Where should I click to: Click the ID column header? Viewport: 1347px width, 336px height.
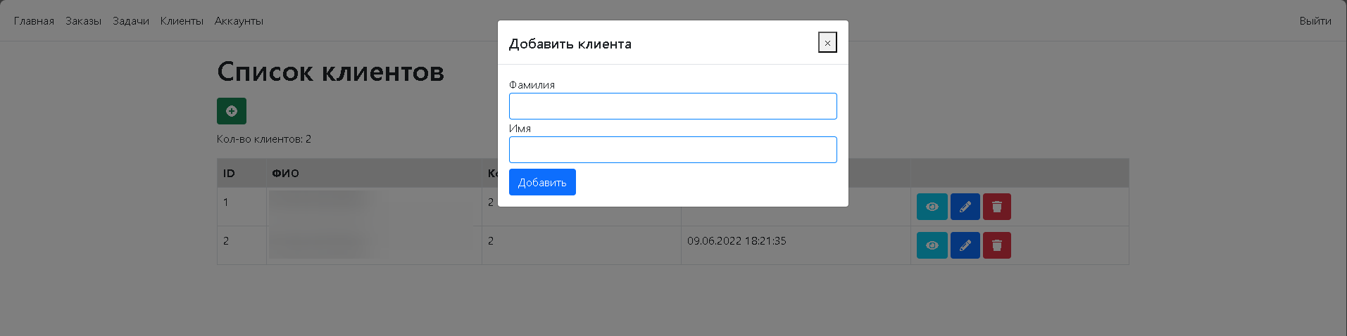pyautogui.click(x=229, y=174)
